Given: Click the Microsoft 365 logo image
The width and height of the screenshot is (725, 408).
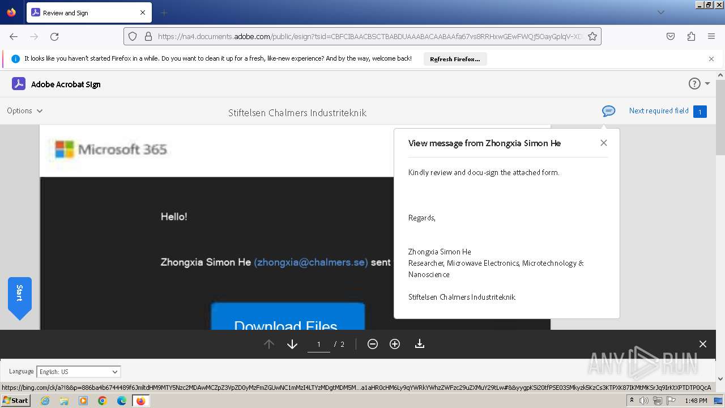Looking at the screenshot, I should (111, 150).
